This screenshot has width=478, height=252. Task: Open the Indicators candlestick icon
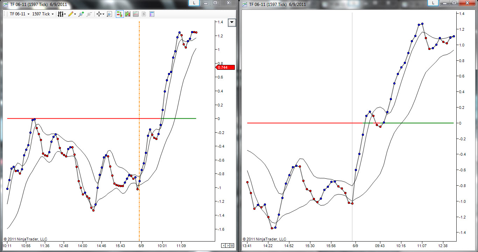click(127, 14)
